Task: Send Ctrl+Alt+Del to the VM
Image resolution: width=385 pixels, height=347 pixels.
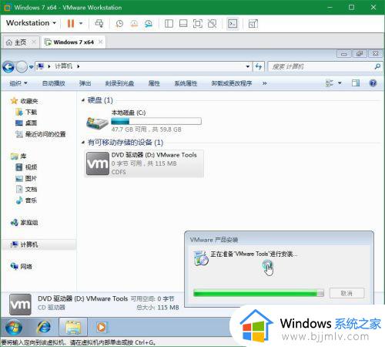Action: click(99, 23)
